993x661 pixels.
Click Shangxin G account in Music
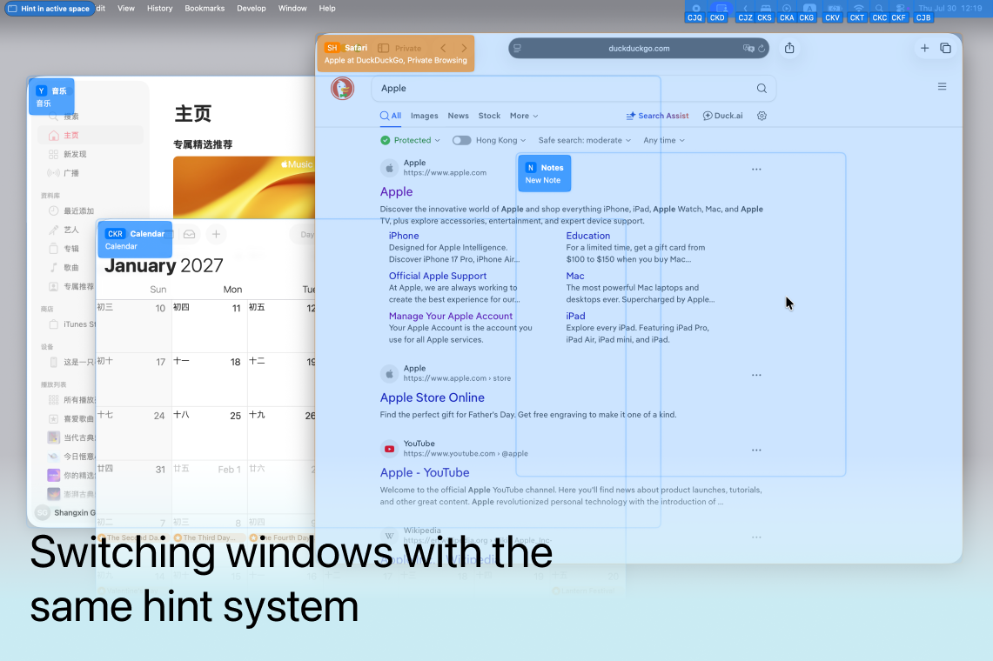[x=65, y=513]
